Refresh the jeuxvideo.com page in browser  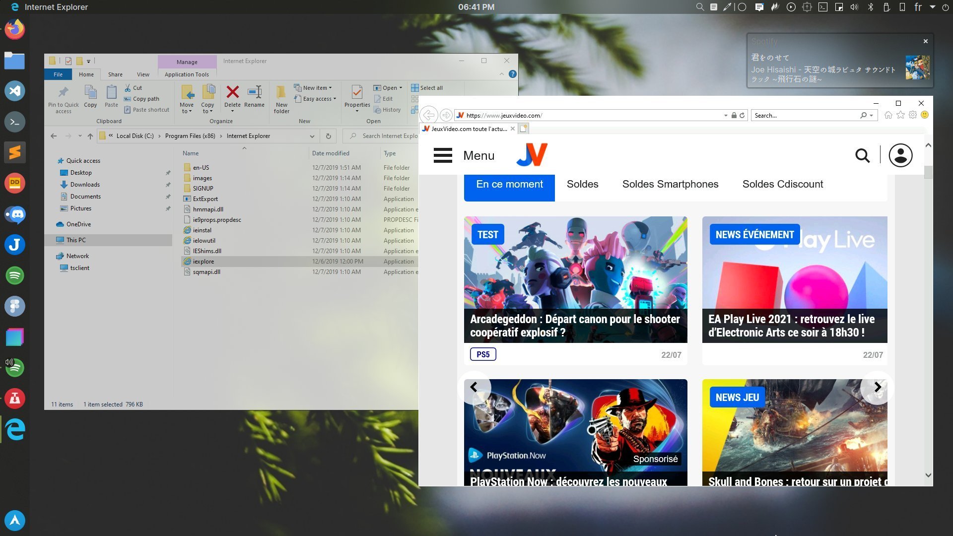742,115
